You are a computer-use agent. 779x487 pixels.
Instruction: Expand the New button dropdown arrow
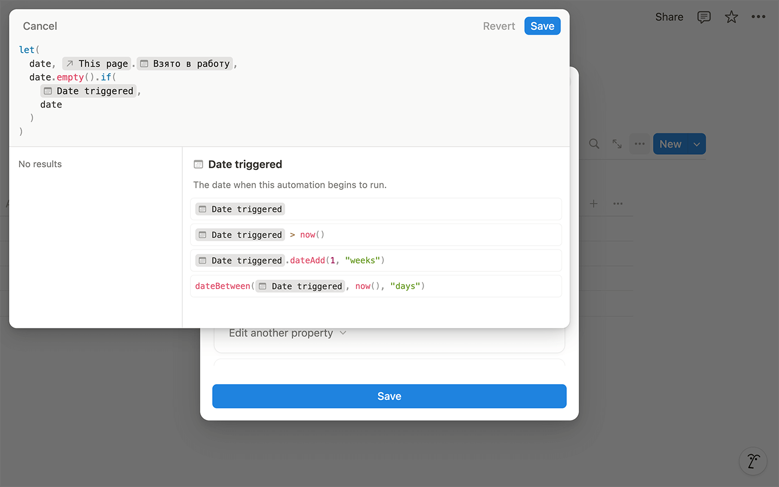pos(697,144)
